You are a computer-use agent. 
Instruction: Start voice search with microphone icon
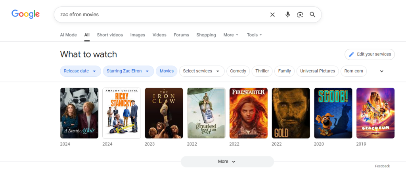tap(288, 15)
